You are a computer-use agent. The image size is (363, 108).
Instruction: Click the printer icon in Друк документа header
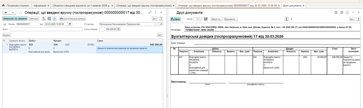point(342,12)
